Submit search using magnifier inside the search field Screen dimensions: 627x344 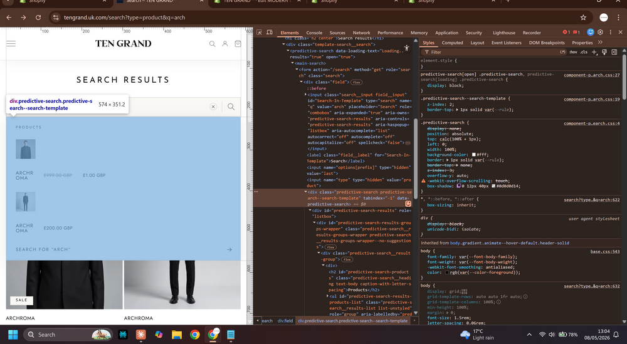click(231, 107)
